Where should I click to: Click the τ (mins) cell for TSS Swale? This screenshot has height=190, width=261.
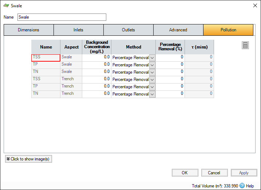coord(199,58)
